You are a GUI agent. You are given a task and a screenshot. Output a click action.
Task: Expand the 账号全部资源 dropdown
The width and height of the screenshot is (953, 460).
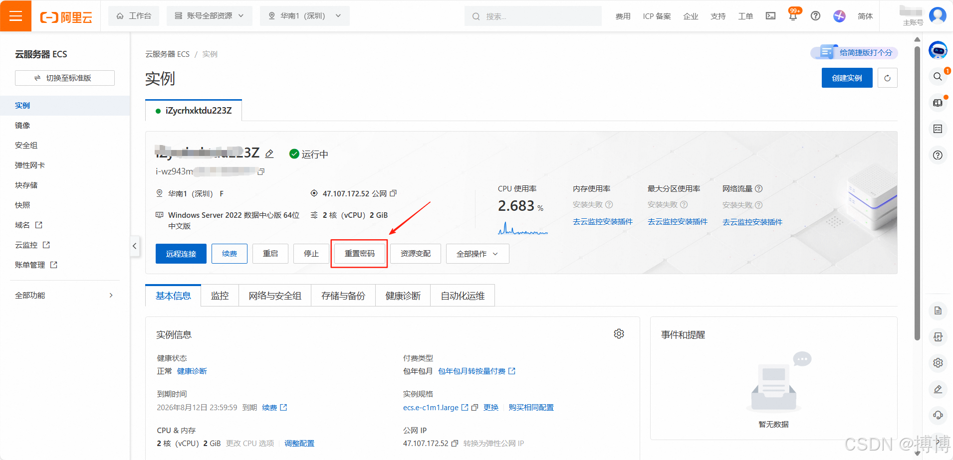(209, 15)
